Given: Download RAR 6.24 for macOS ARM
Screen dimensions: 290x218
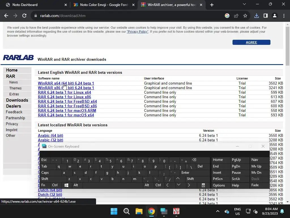Looking at the screenshot, I should pos(67,110).
